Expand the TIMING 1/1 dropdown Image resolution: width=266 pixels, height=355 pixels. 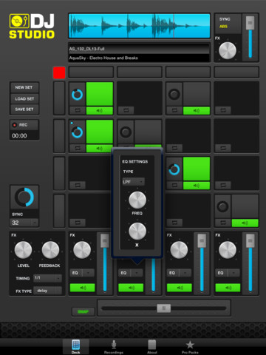point(47,278)
